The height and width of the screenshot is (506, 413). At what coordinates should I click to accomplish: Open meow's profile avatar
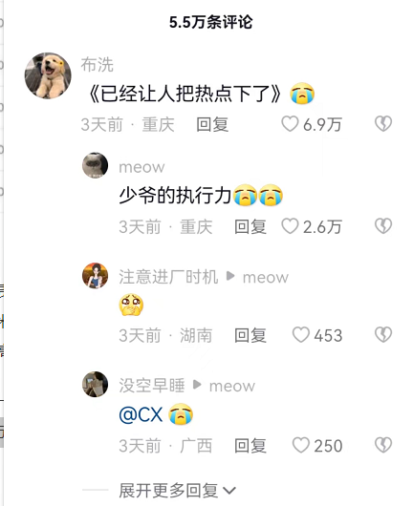coord(95,165)
